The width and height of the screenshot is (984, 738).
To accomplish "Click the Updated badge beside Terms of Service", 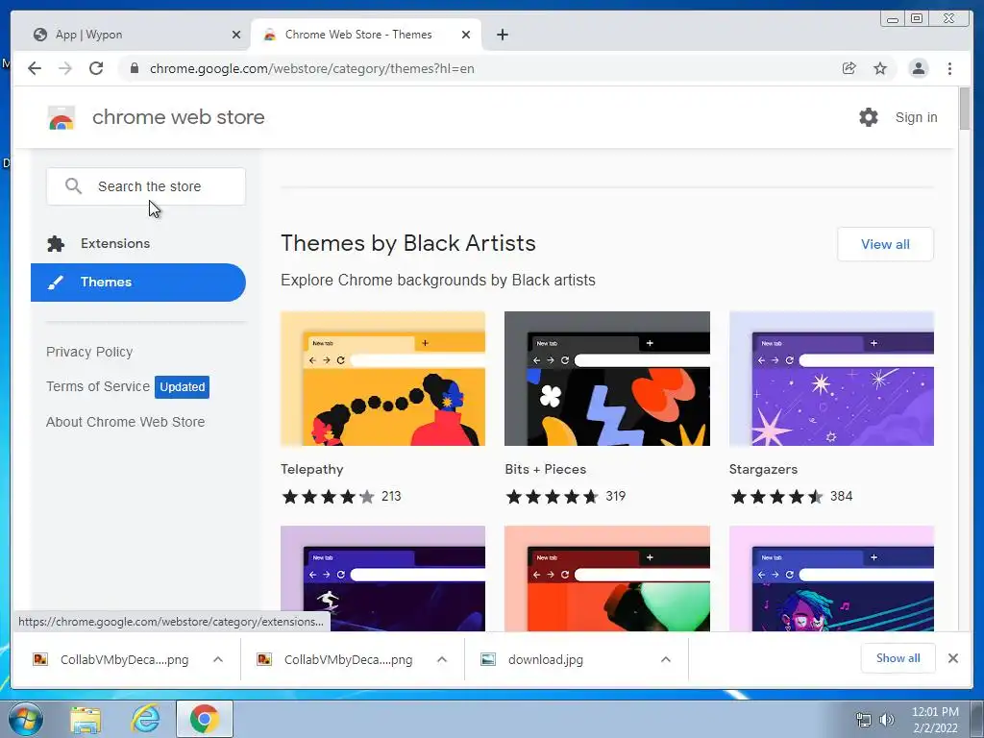I will 182,386.
